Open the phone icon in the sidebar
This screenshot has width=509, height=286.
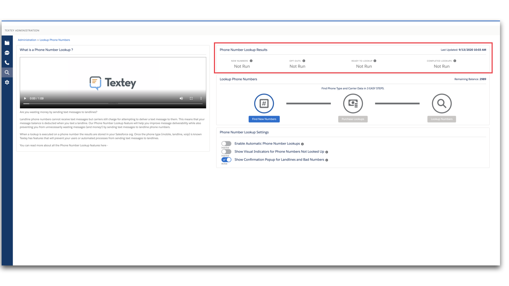(x=7, y=63)
